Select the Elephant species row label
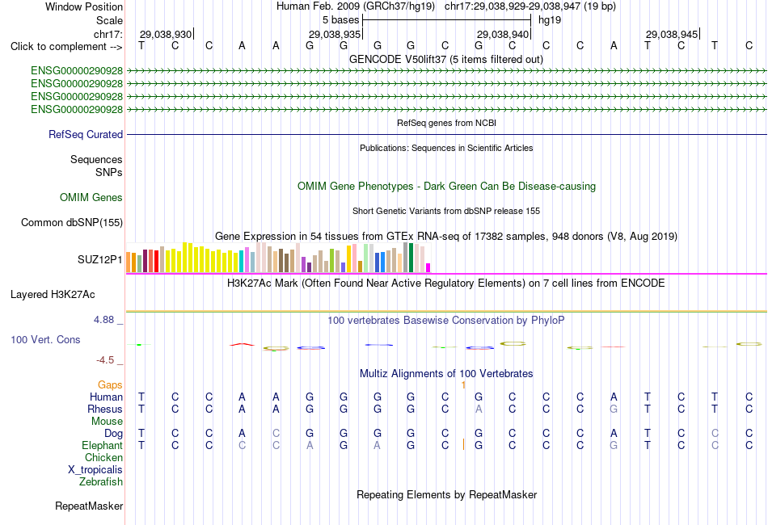Image resolution: width=768 pixels, height=525 pixels. tap(103, 445)
